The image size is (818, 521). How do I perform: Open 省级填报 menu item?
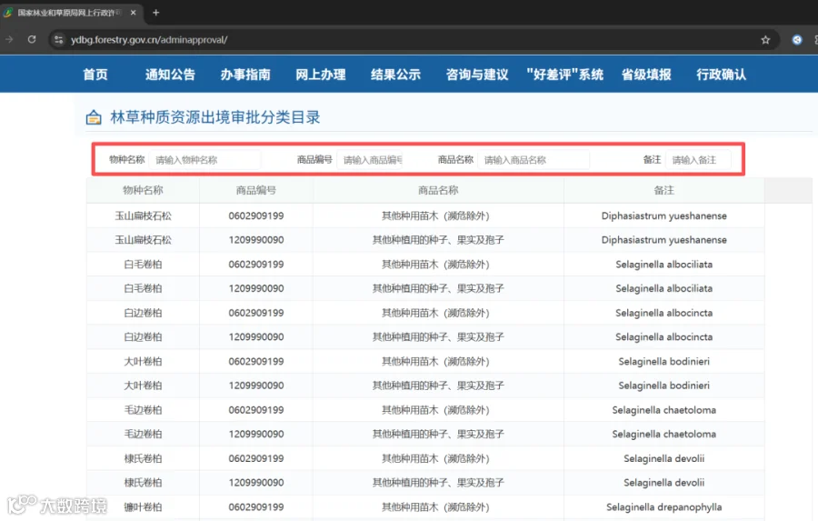[x=646, y=75]
